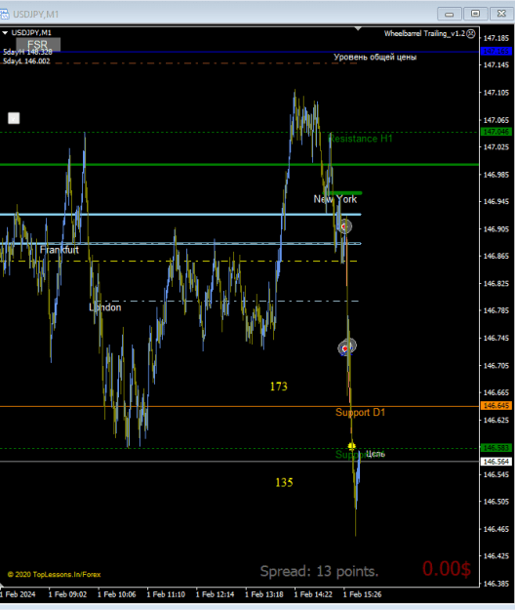Click the red 0.00$ profit readout
515x610 pixels.
pos(447,569)
